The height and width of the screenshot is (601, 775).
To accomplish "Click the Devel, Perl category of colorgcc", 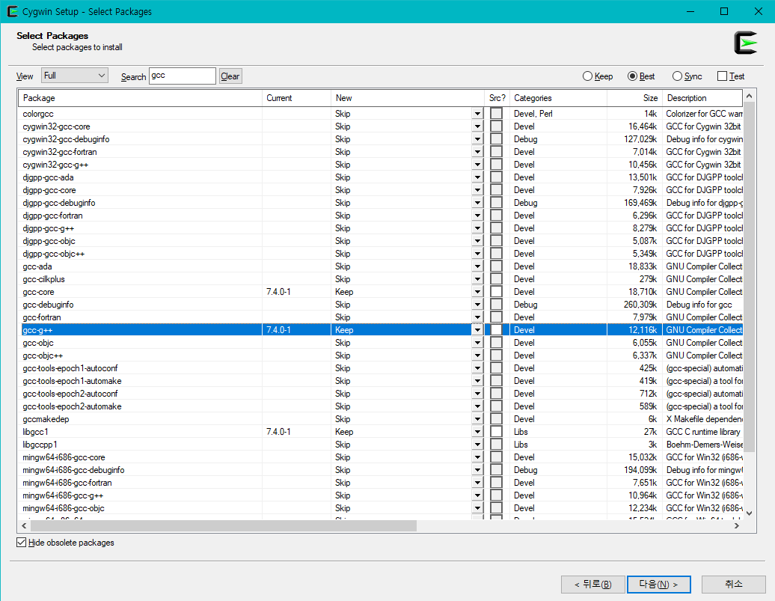I will click(533, 113).
